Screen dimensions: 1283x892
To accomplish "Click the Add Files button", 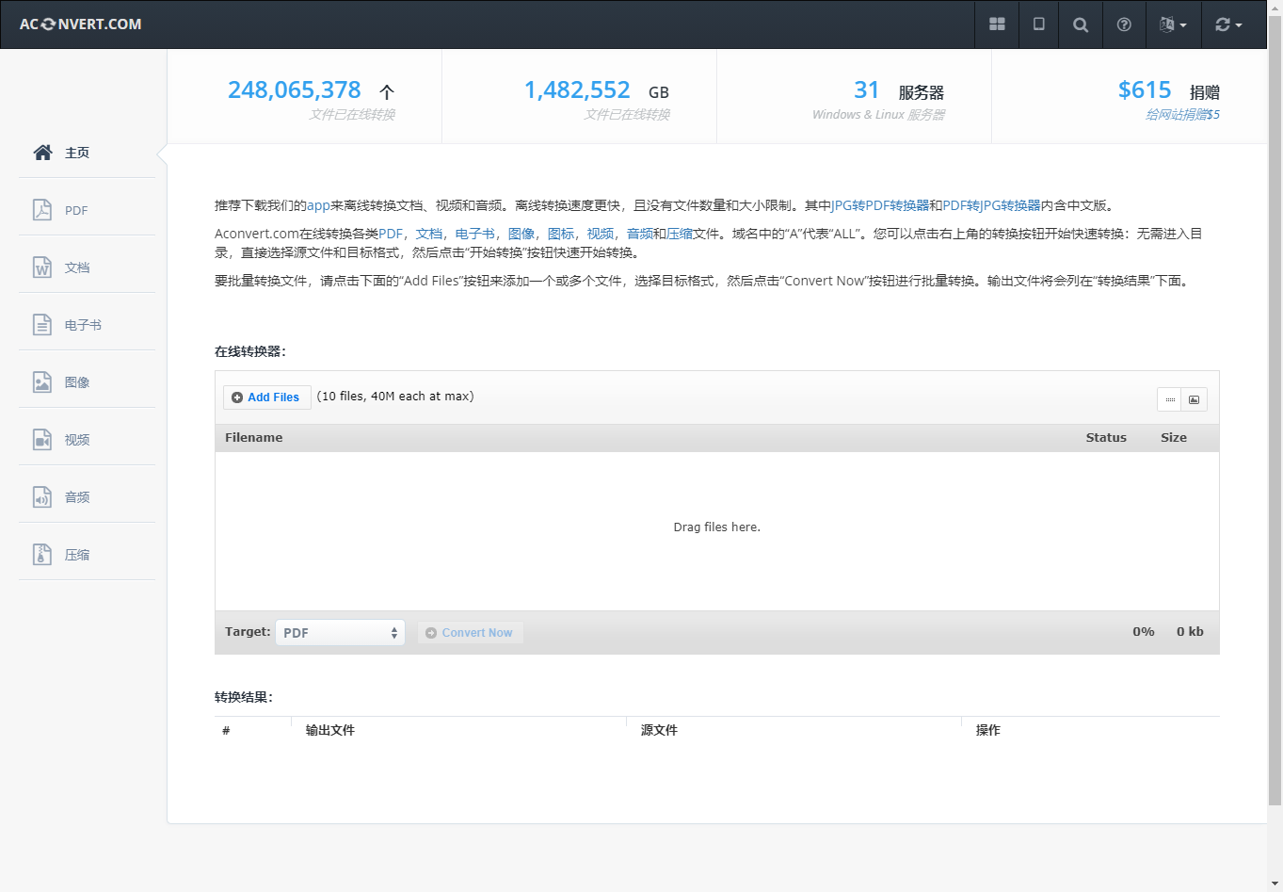I will [x=266, y=397].
